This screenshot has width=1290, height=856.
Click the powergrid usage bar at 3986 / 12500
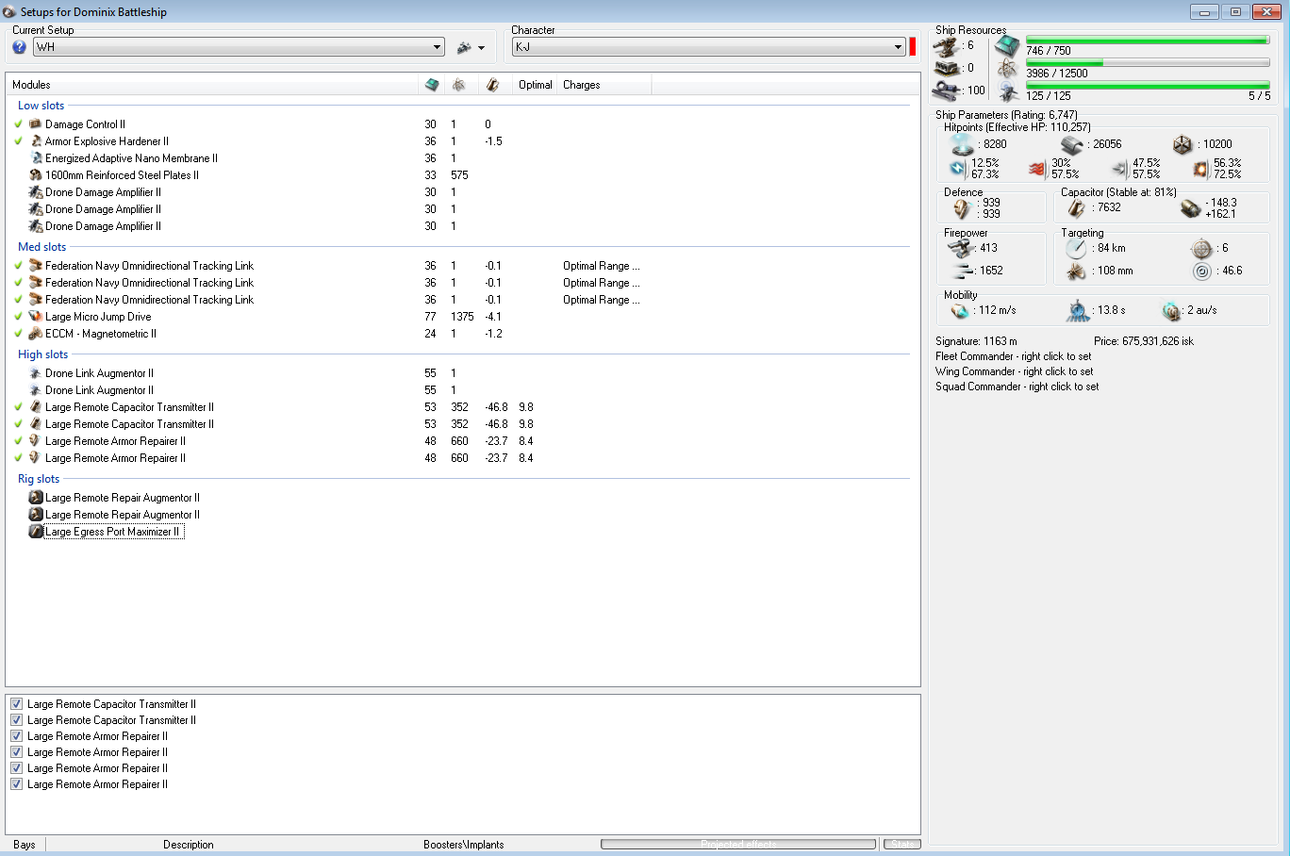(1148, 63)
